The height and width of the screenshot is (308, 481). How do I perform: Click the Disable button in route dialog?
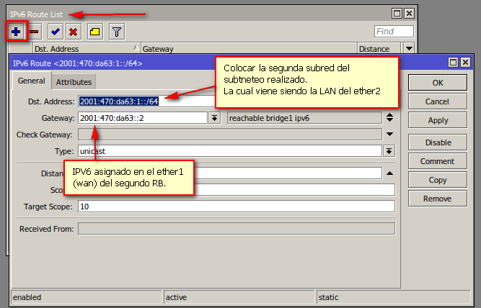click(438, 142)
